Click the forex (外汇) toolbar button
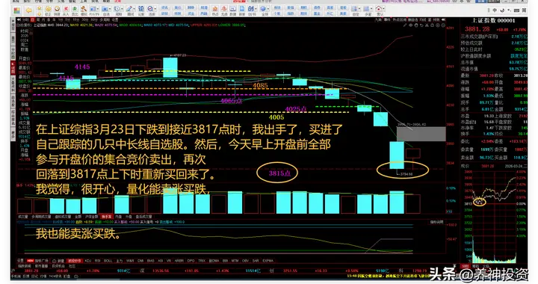This screenshot has width=538, height=284. click(x=330, y=13)
